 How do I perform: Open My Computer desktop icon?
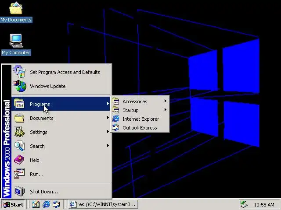16,45
